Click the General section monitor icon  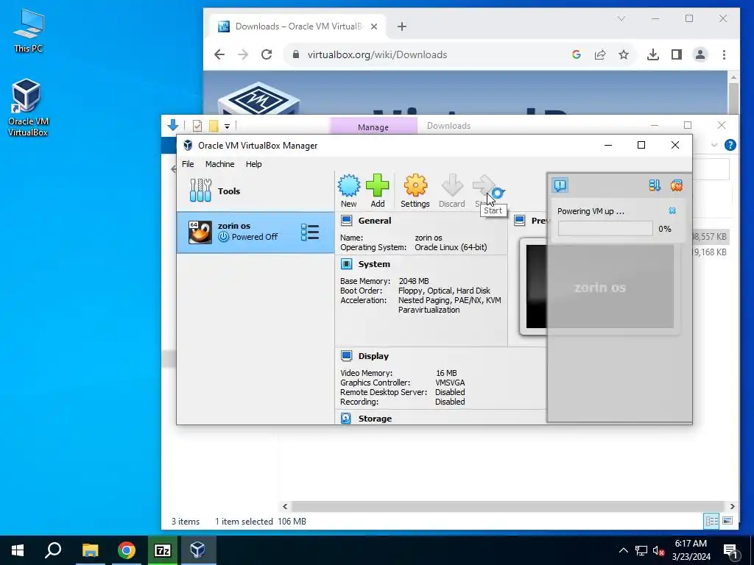coord(346,221)
